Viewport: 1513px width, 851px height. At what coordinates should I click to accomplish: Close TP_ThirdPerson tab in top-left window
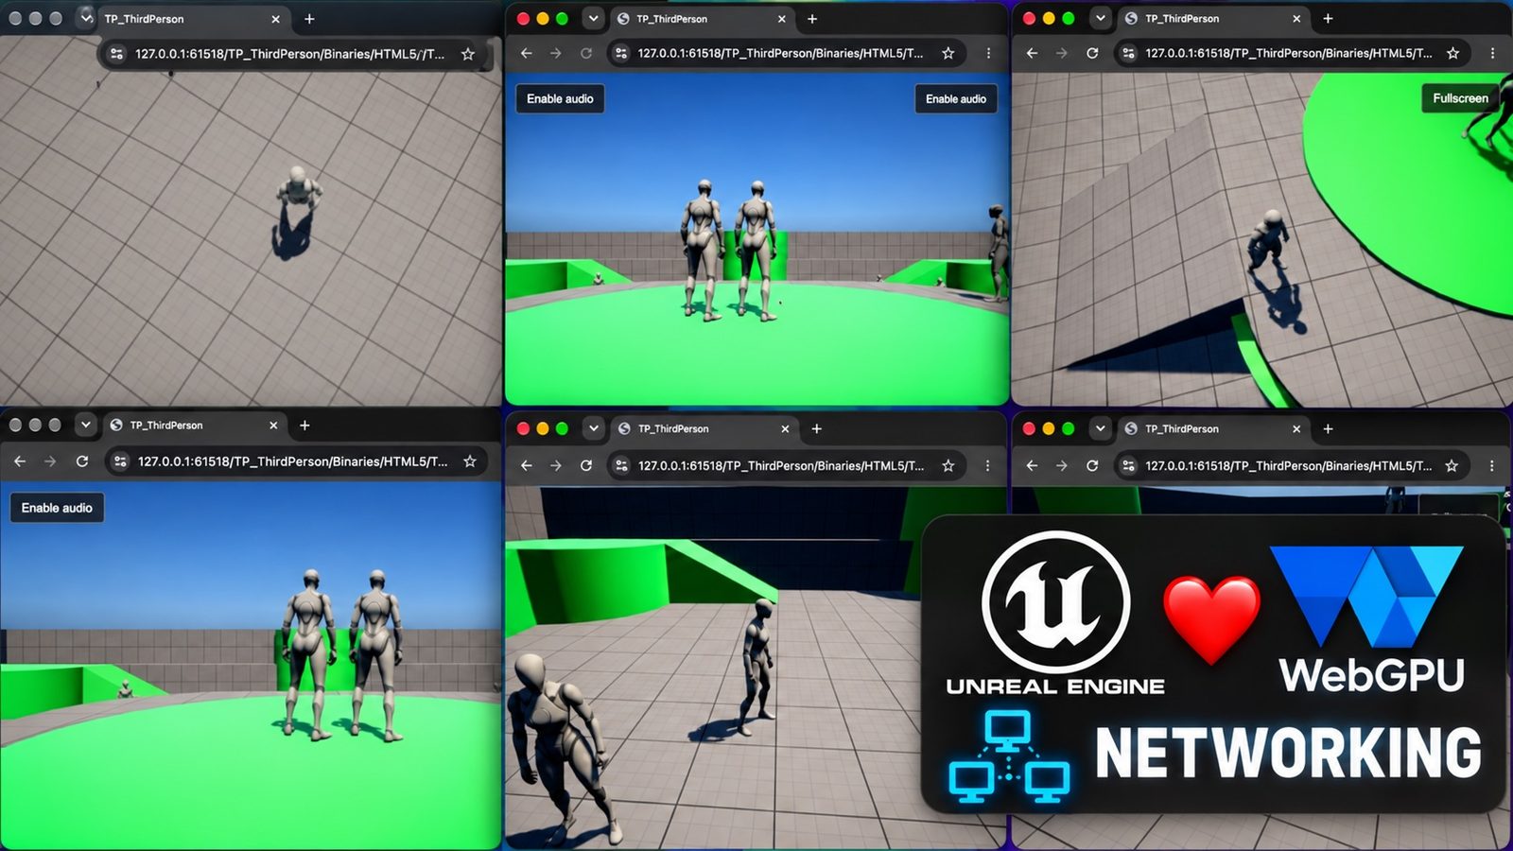point(275,19)
